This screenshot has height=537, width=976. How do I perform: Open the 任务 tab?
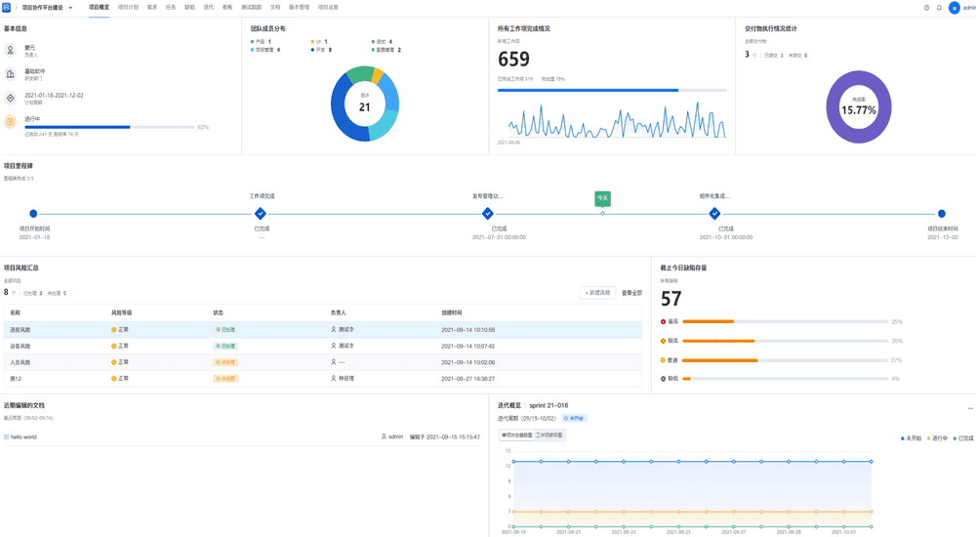(x=171, y=8)
